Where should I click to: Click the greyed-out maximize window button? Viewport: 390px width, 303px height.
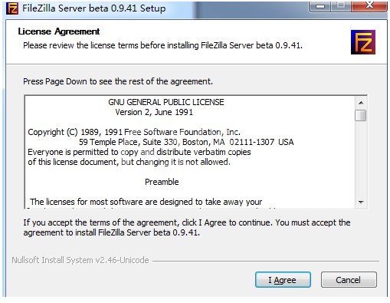(341, 6)
